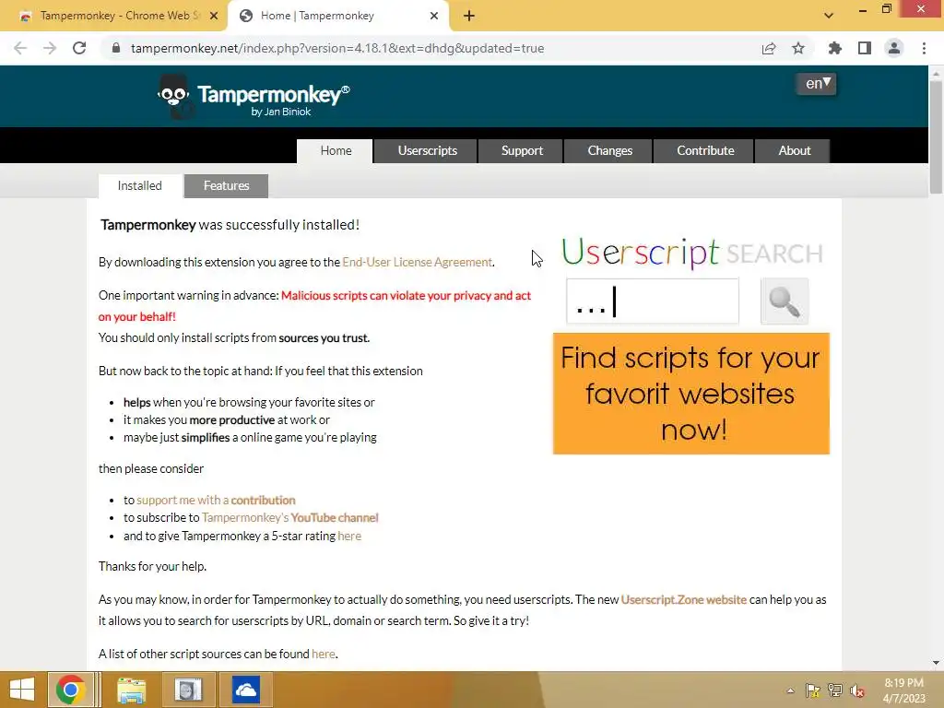Click the browser forward arrow
Screen dimensions: 944x708
tap(50, 48)
